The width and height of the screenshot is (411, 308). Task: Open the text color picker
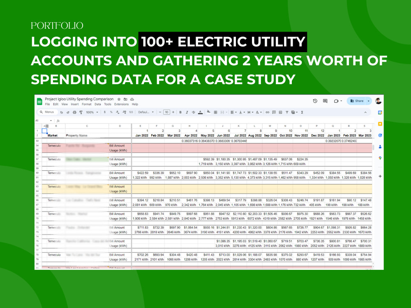click(200, 113)
